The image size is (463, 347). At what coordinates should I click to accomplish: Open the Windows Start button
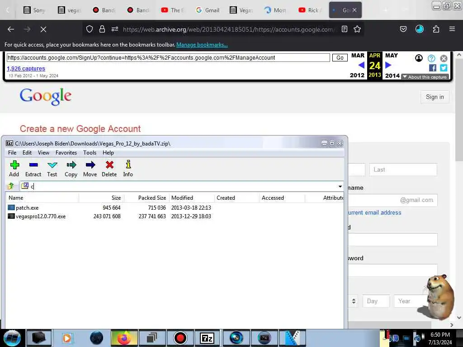pyautogui.click(x=12, y=338)
